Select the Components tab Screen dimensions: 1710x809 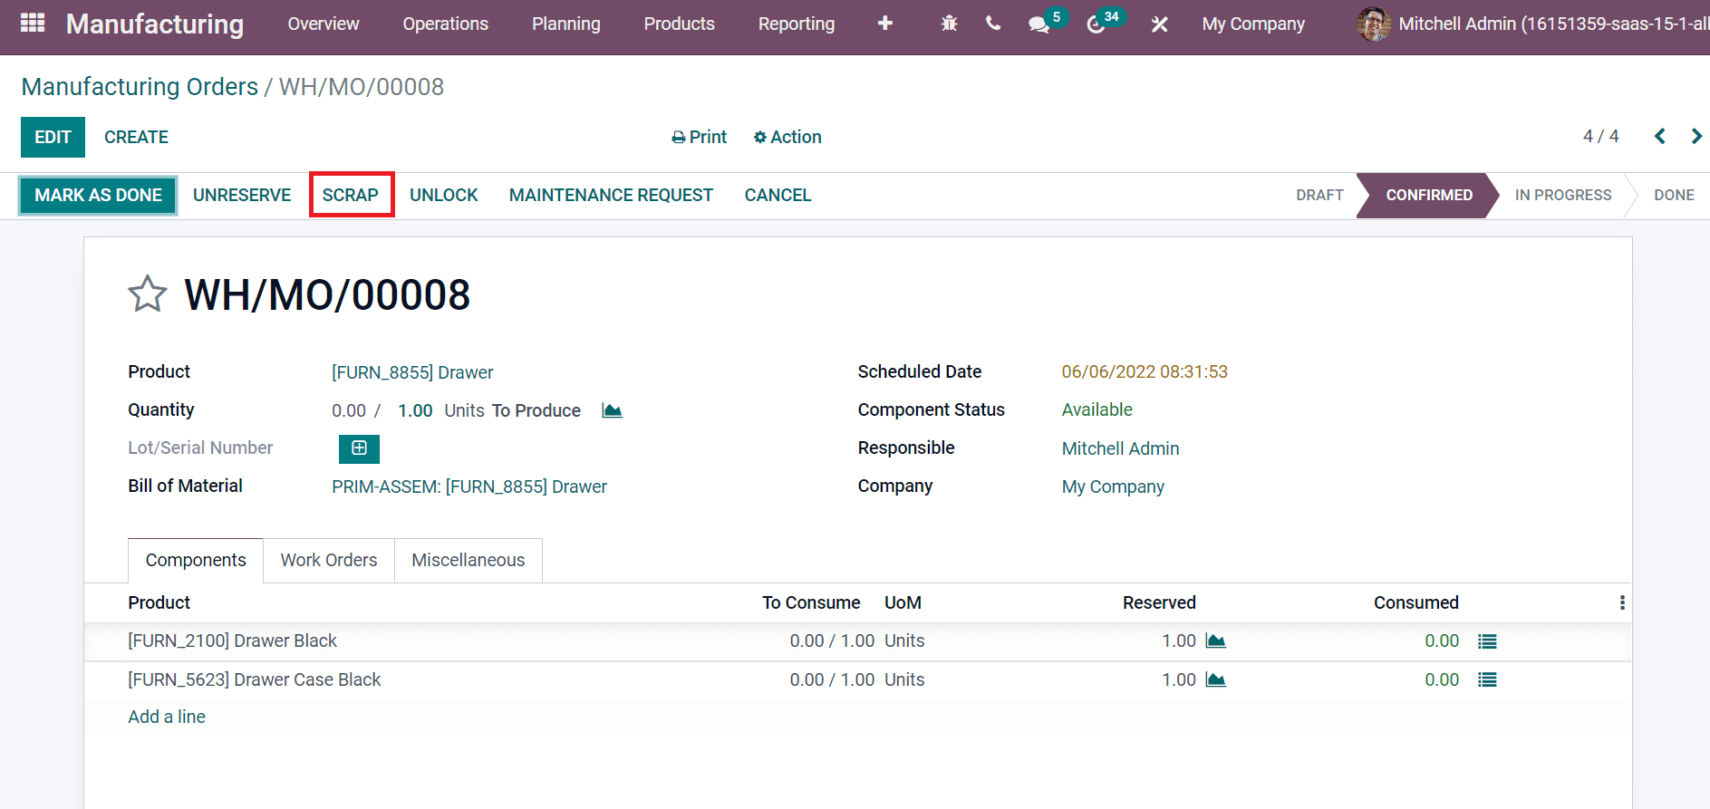click(196, 560)
